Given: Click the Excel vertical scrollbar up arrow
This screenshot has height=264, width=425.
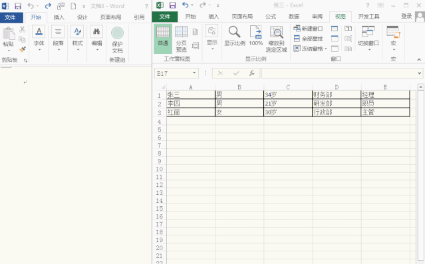Looking at the screenshot, I should (420, 87).
